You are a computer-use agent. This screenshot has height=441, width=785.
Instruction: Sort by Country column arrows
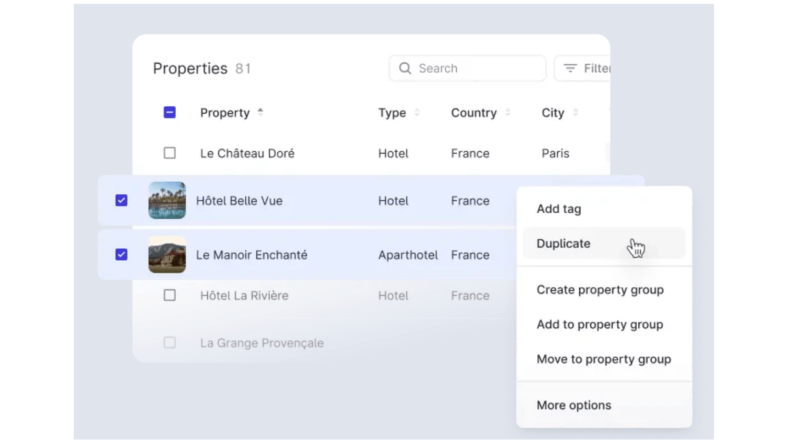507,113
